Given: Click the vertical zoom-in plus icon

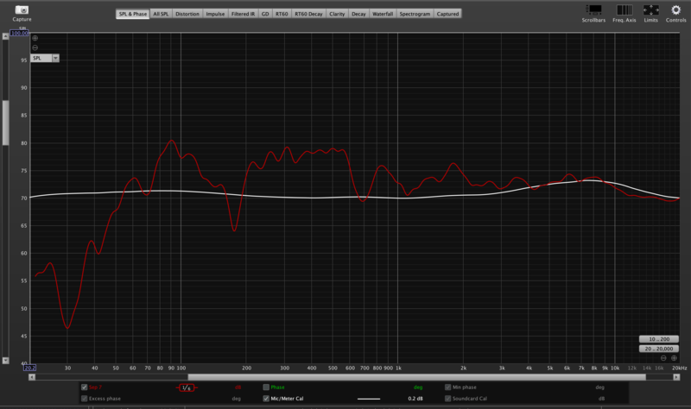Looking at the screenshot, I should pyautogui.click(x=35, y=39).
